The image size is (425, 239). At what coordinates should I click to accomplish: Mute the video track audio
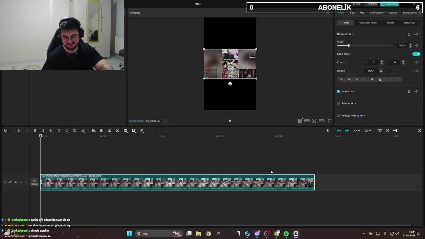[21, 182]
